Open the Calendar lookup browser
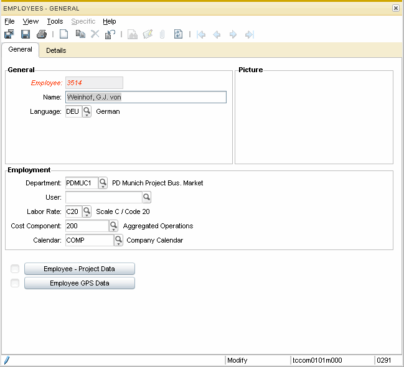 pyautogui.click(x=118, y=240)
